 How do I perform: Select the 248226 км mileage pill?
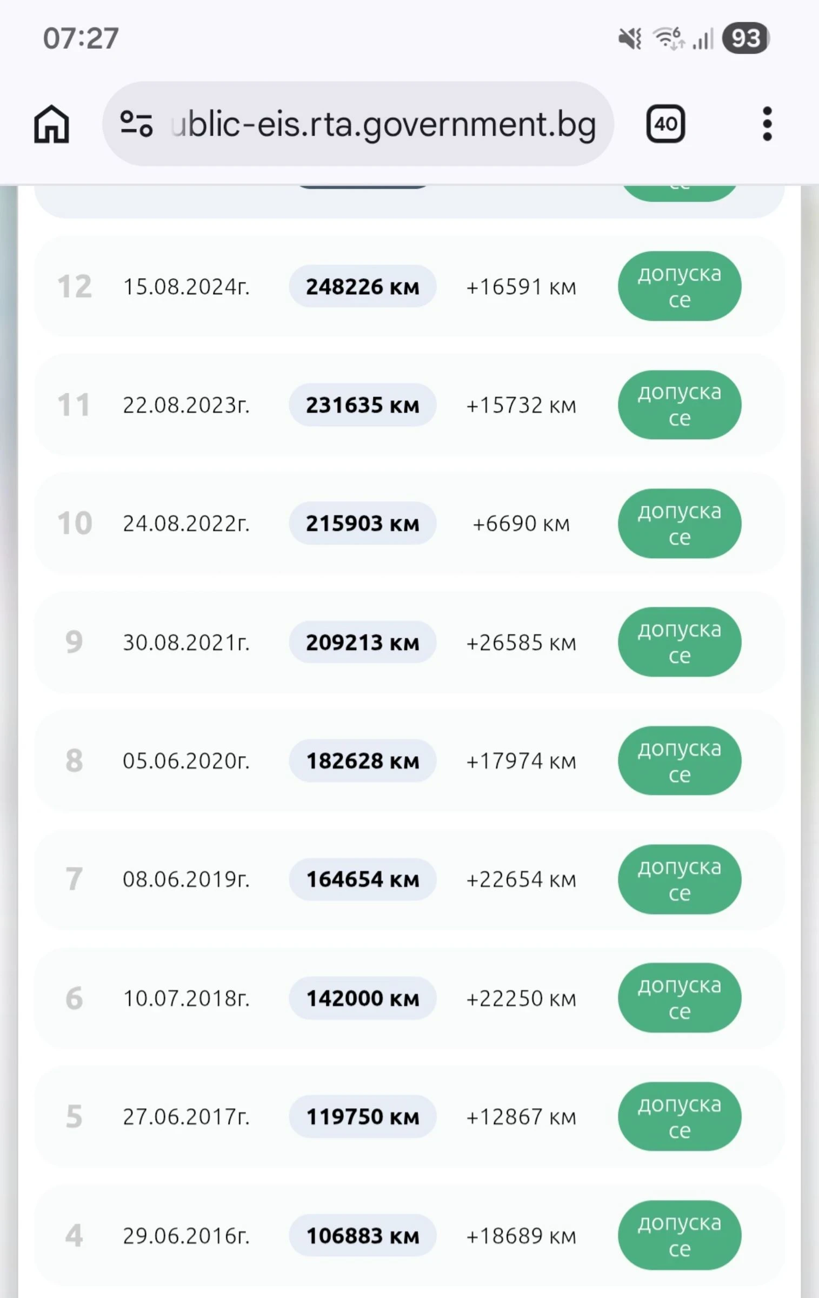tap(362, 286)
